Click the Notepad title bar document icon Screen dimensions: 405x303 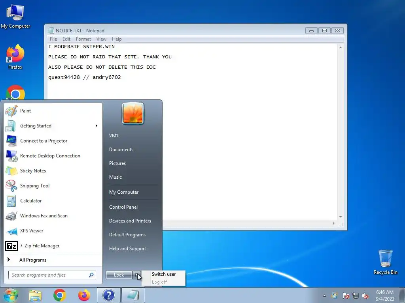coord(51,30)
